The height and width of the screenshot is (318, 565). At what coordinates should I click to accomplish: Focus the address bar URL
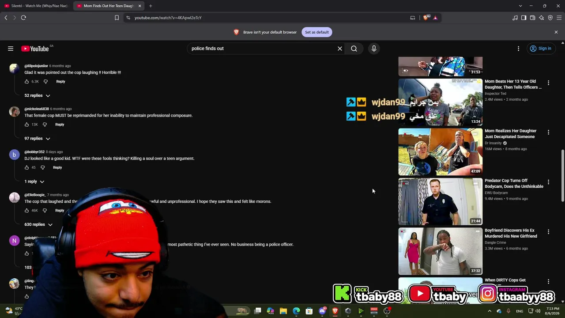click(168, 18)
